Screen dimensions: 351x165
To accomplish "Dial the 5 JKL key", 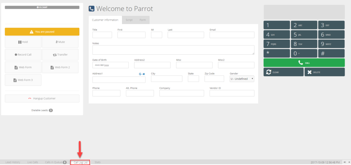I will [304, 35].
